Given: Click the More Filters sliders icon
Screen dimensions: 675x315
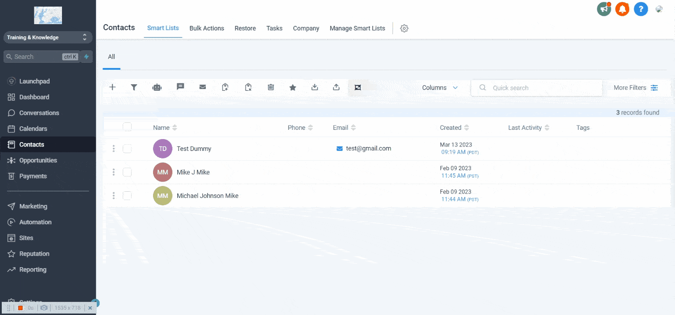Looking at the screenshot, I should 655,88.
